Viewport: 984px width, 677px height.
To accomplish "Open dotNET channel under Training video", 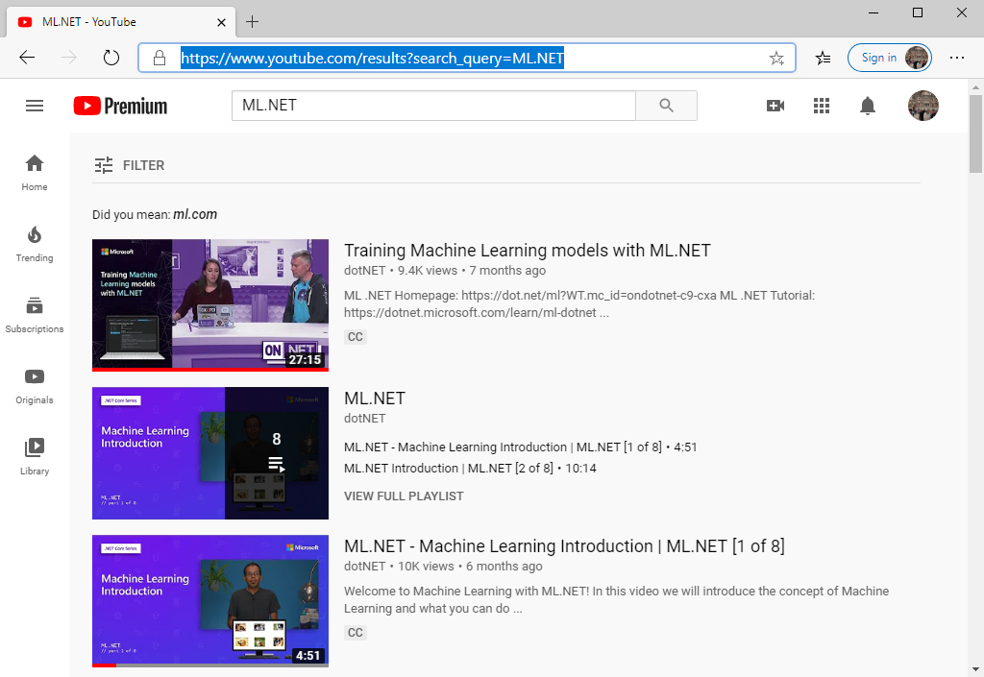I will point(364,270).
